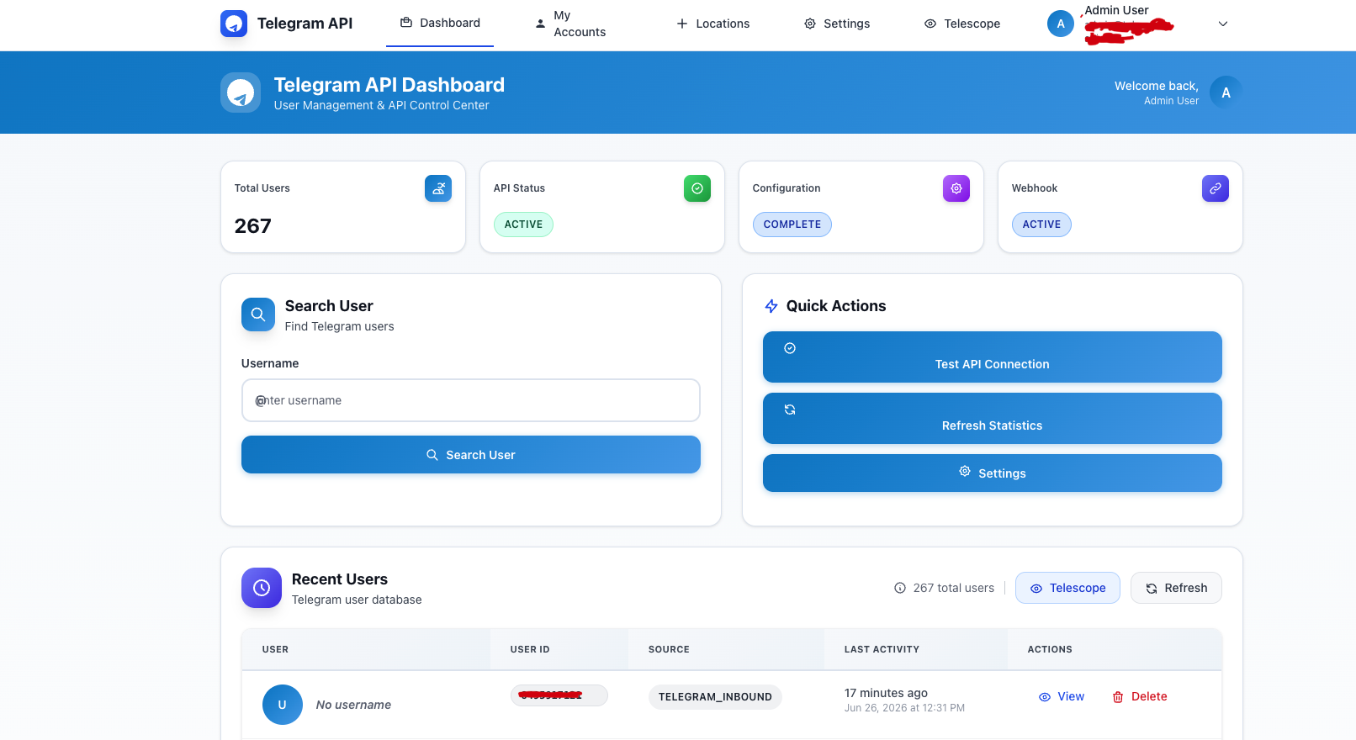1356x740 pixels.
Task: Click the welcome-back avatar circle in banner
Action: pyautogui.click(x=1226, y=92)
